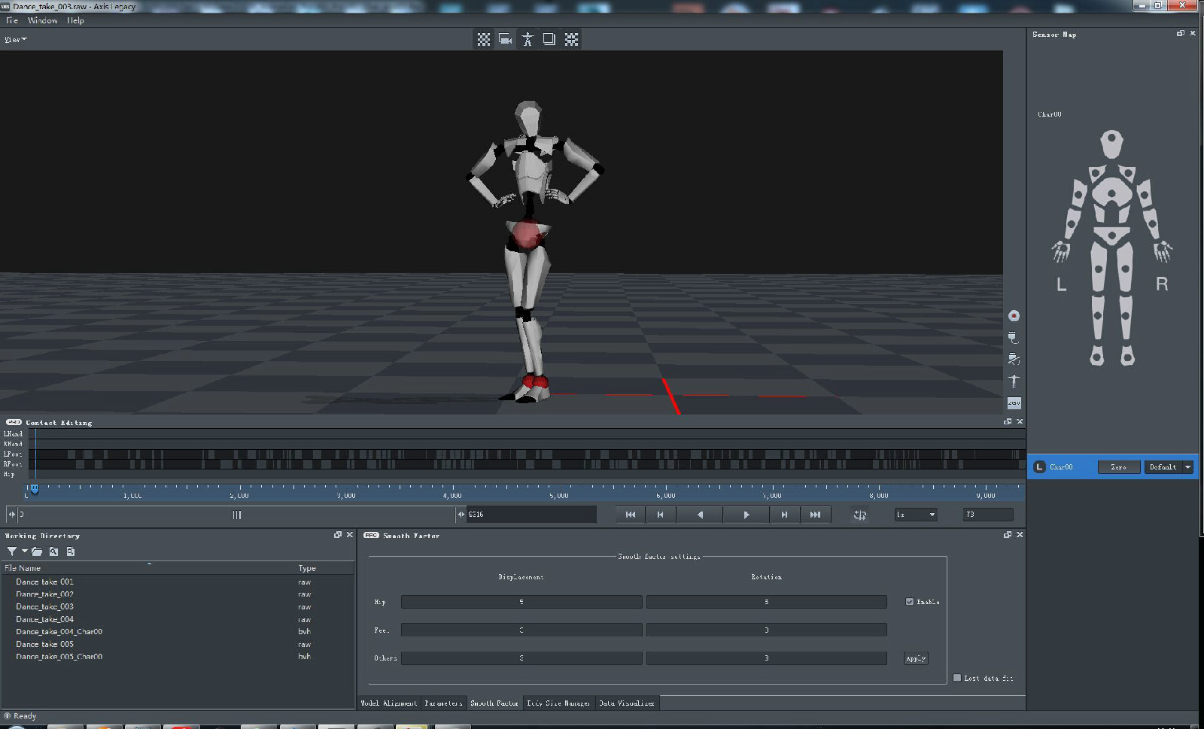Toggle the checkerboard floor grid icon
The width and height of the screenshot is (1204, 729).
click(x=484, y=39)
